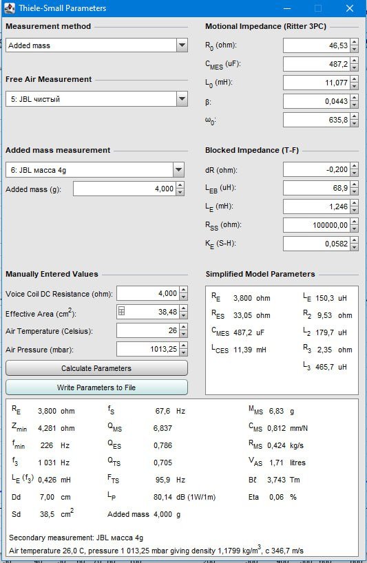Viewport: 367px width, 563px height.
Task: Increase L0 (mH) with the up spinner
Action: pos(355,79)
